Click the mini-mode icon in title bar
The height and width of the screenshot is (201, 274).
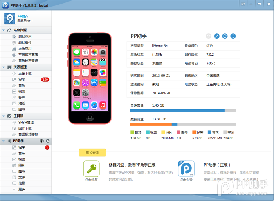click(243, 4)
